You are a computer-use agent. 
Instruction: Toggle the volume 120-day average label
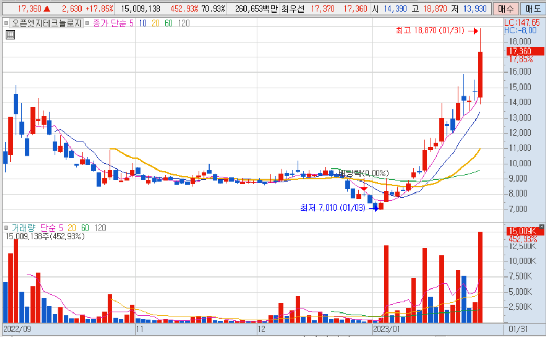100,228
